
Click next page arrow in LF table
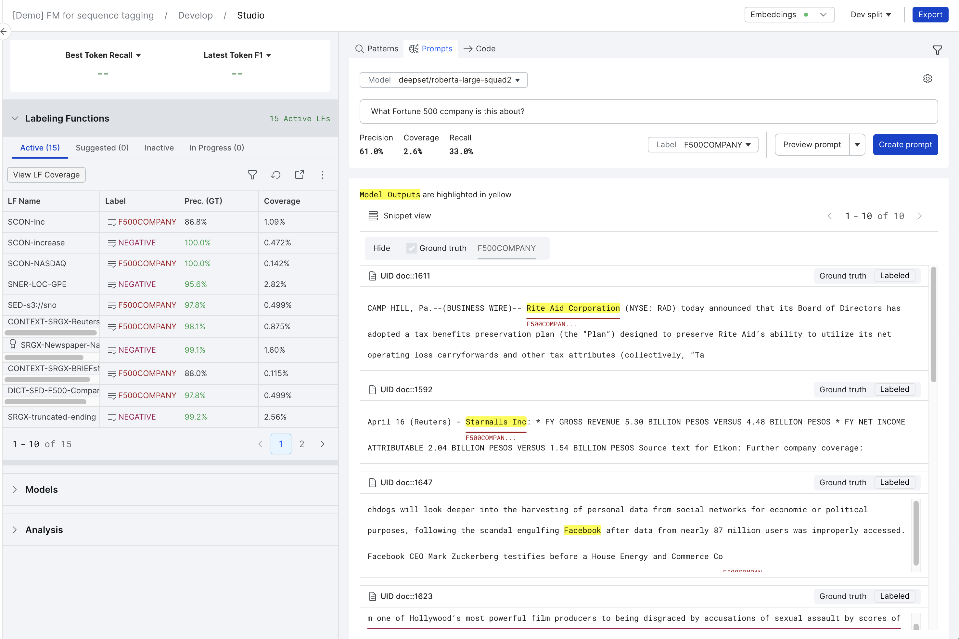[322, 444]
